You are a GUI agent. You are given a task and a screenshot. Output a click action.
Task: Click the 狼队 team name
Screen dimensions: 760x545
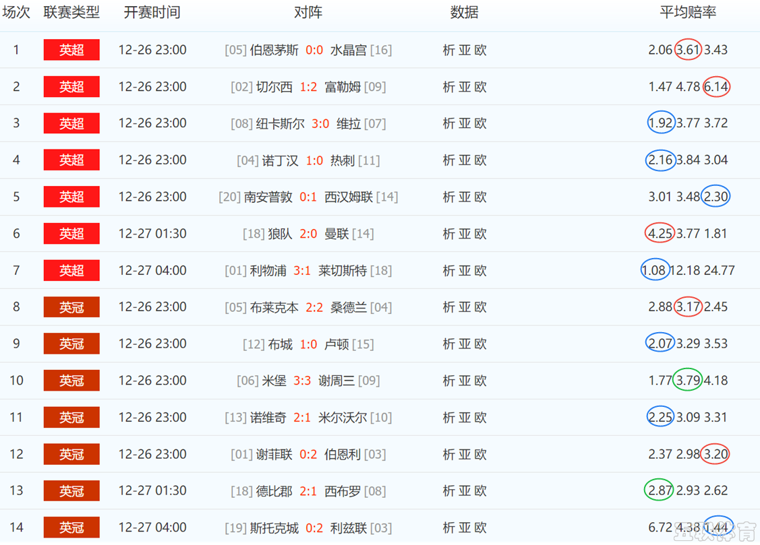(x=280, y=234)
